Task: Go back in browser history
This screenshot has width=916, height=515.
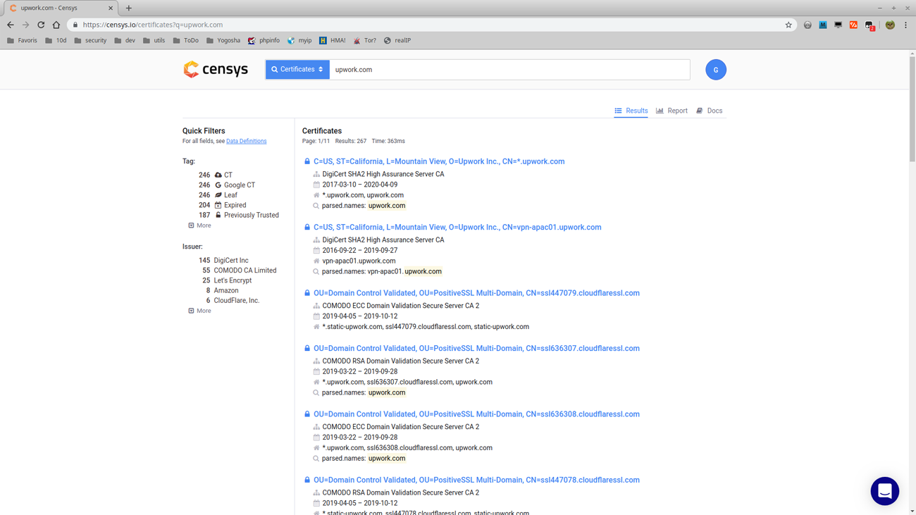Action: click(10, 25)
